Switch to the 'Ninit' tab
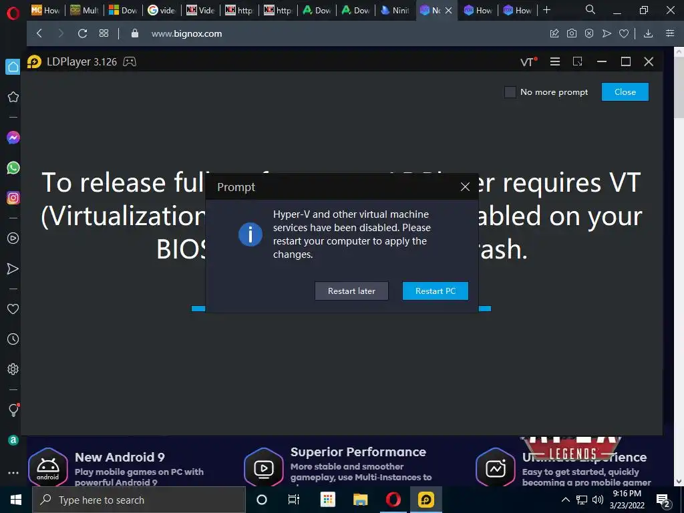The width and height of the screenshot is (684, 513). tap(395, 10)
